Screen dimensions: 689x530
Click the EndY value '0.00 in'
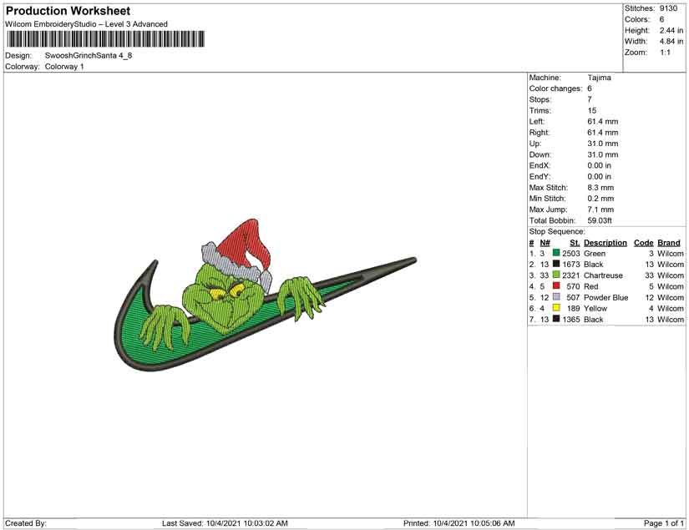(600, 176)
